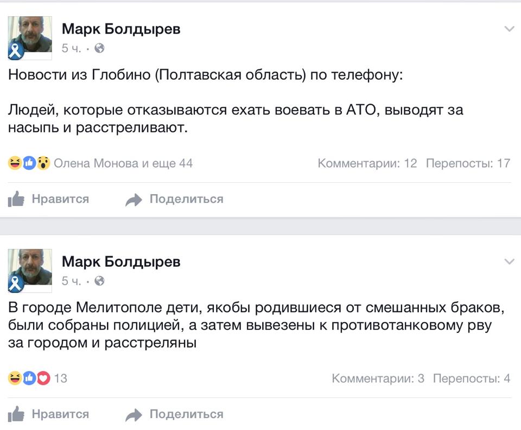
Task: Open the first post author's profile photo
Action: [30, 37]
